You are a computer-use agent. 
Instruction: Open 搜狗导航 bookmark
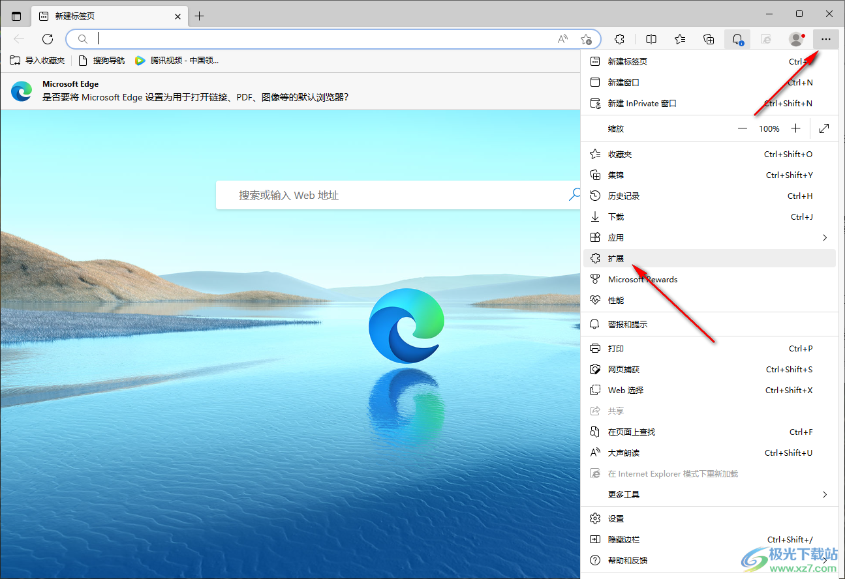pyautogui.click(x=101, y=61)
